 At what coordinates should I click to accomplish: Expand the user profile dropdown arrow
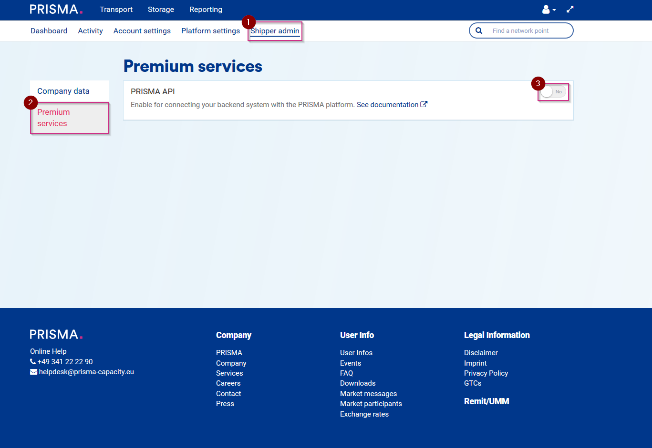[x=554, y=10]
